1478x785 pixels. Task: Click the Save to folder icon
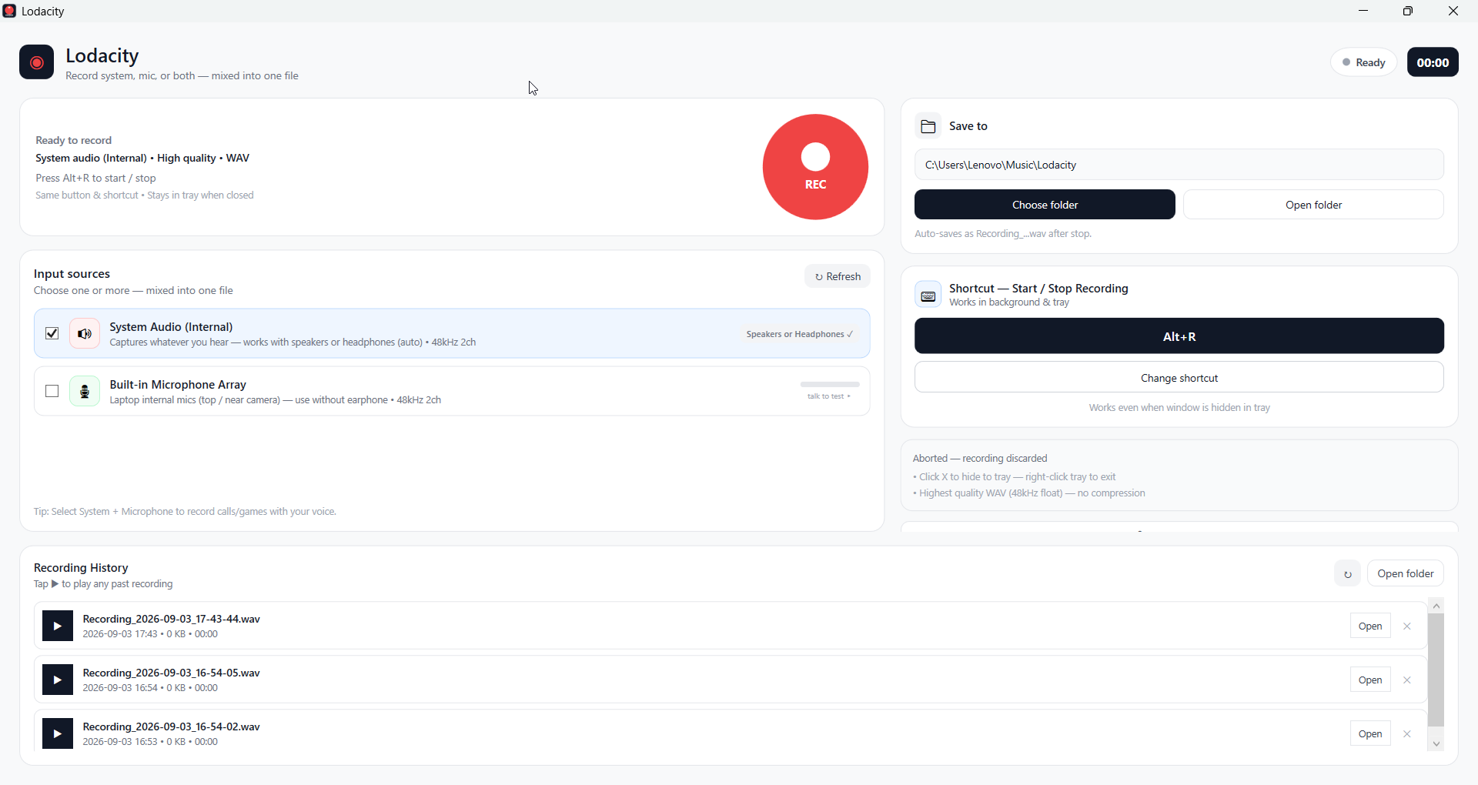[x=928, y=125]
